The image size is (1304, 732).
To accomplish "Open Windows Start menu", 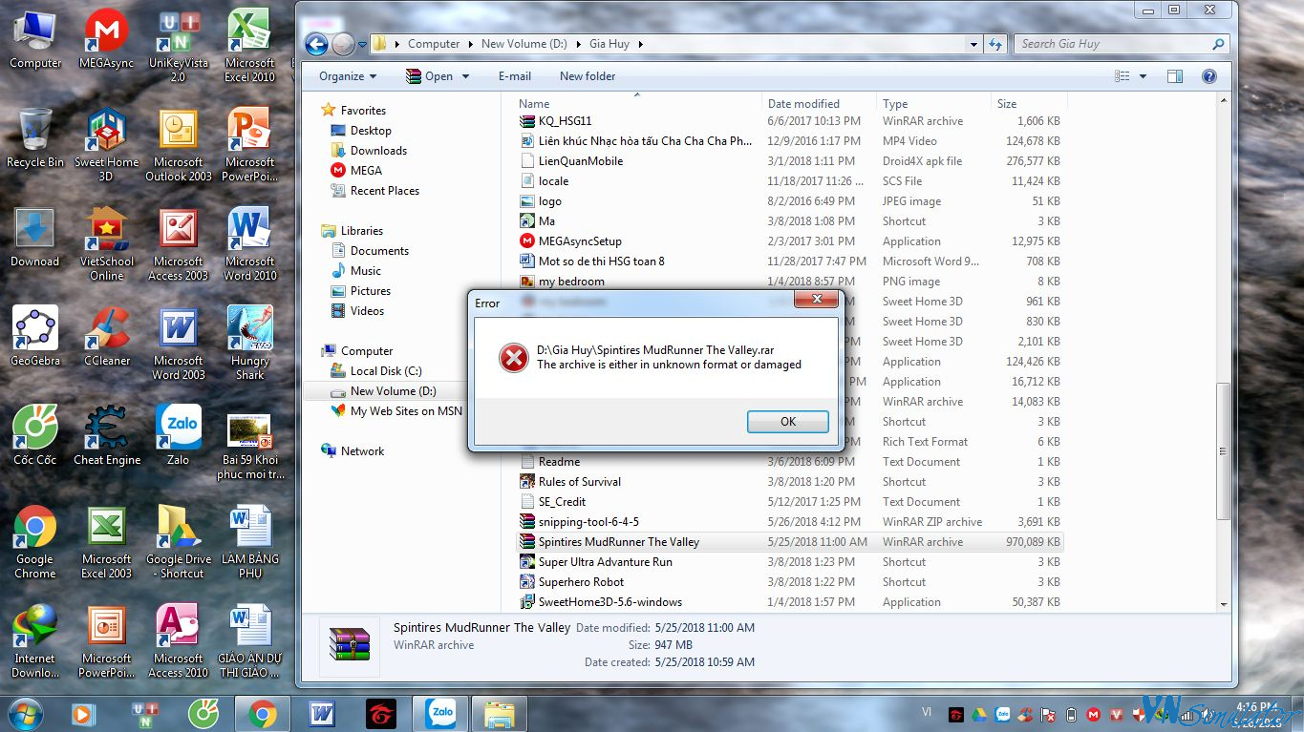I will coord(24,713).
